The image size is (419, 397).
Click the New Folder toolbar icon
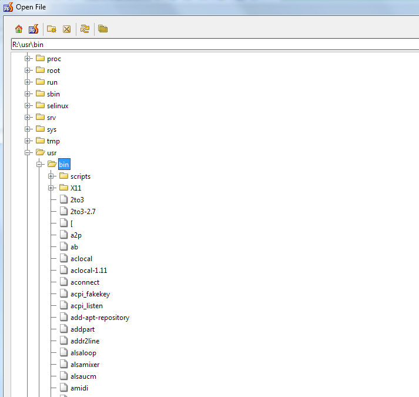point(52,29)
